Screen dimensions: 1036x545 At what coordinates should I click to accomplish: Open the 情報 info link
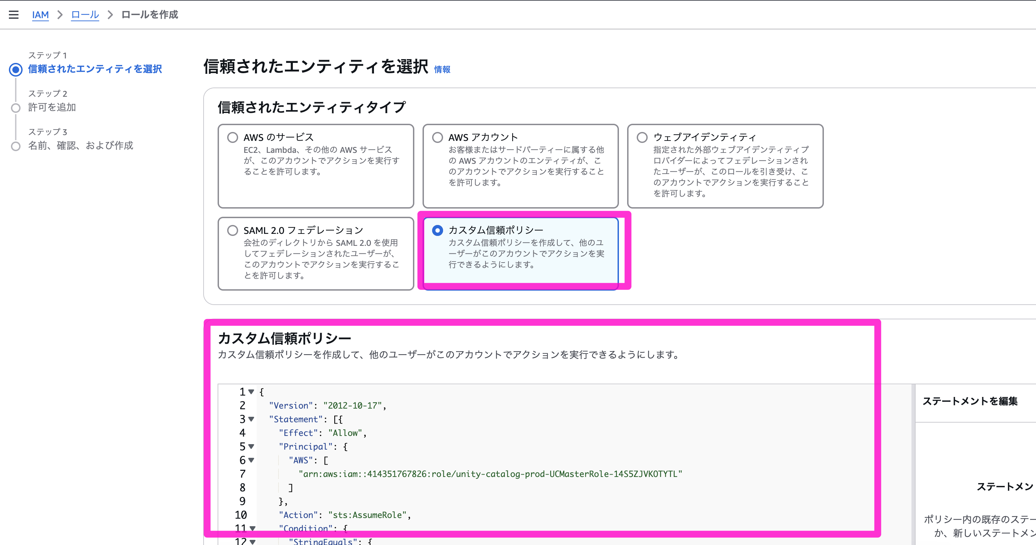click(442, 69)
